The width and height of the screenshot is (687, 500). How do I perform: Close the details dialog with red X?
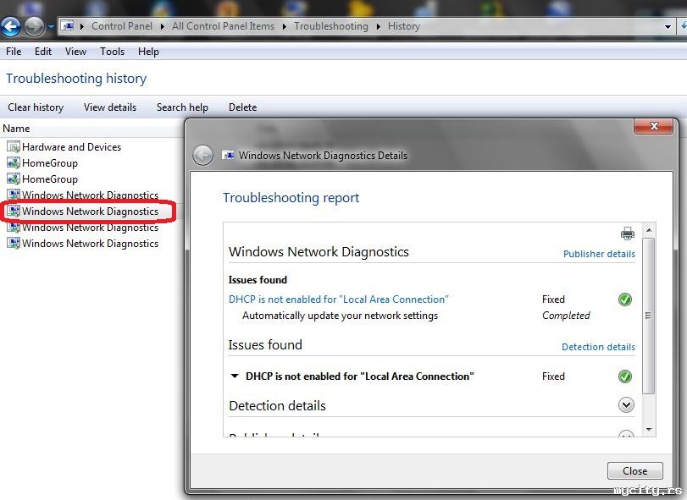pos(654,126)
